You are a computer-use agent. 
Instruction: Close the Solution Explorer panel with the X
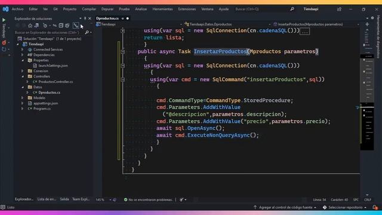90,19
